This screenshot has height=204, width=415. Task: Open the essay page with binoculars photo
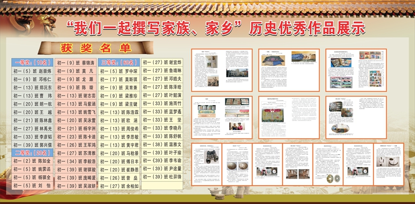pyautogui.click(x=207, y=164)
